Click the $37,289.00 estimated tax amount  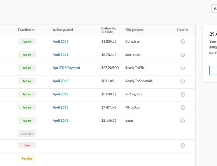[110, 68]
